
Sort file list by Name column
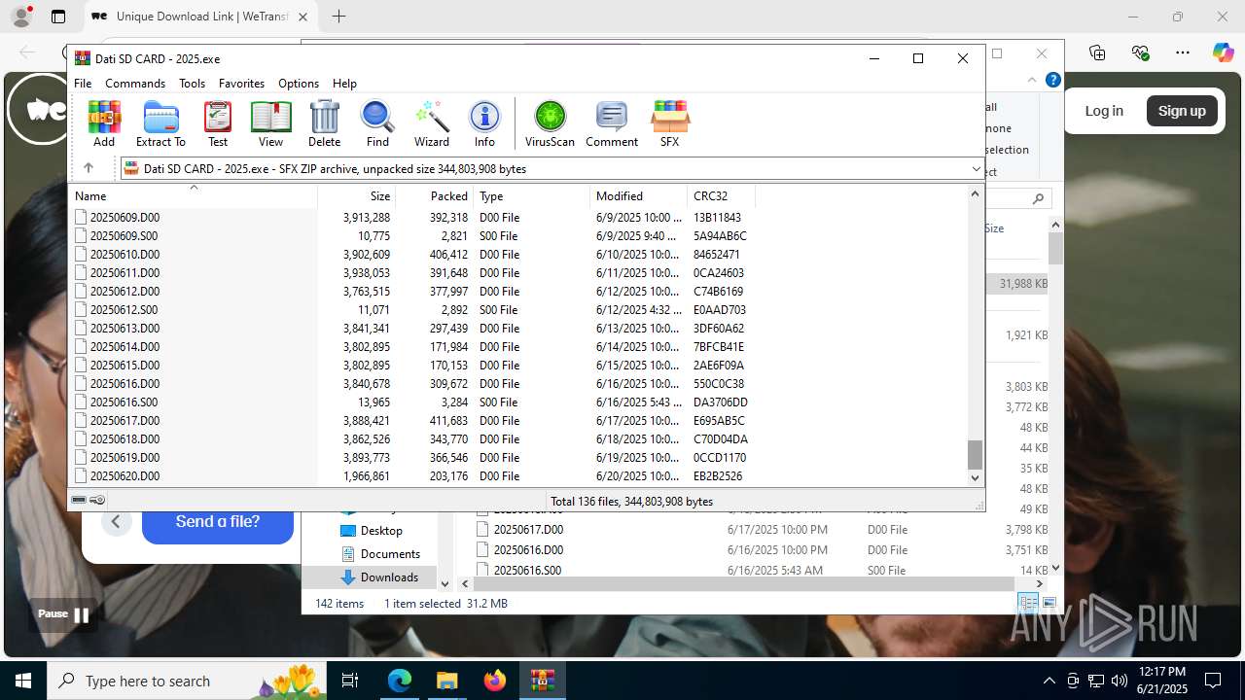[x=194, y=195]
